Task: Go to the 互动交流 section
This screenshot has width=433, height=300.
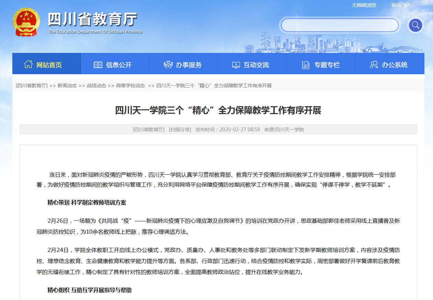Action: click(x=256, y=65)
